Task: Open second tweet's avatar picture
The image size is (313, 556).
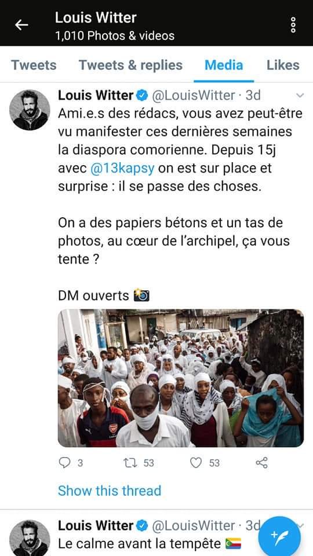Action: point(30,538)
